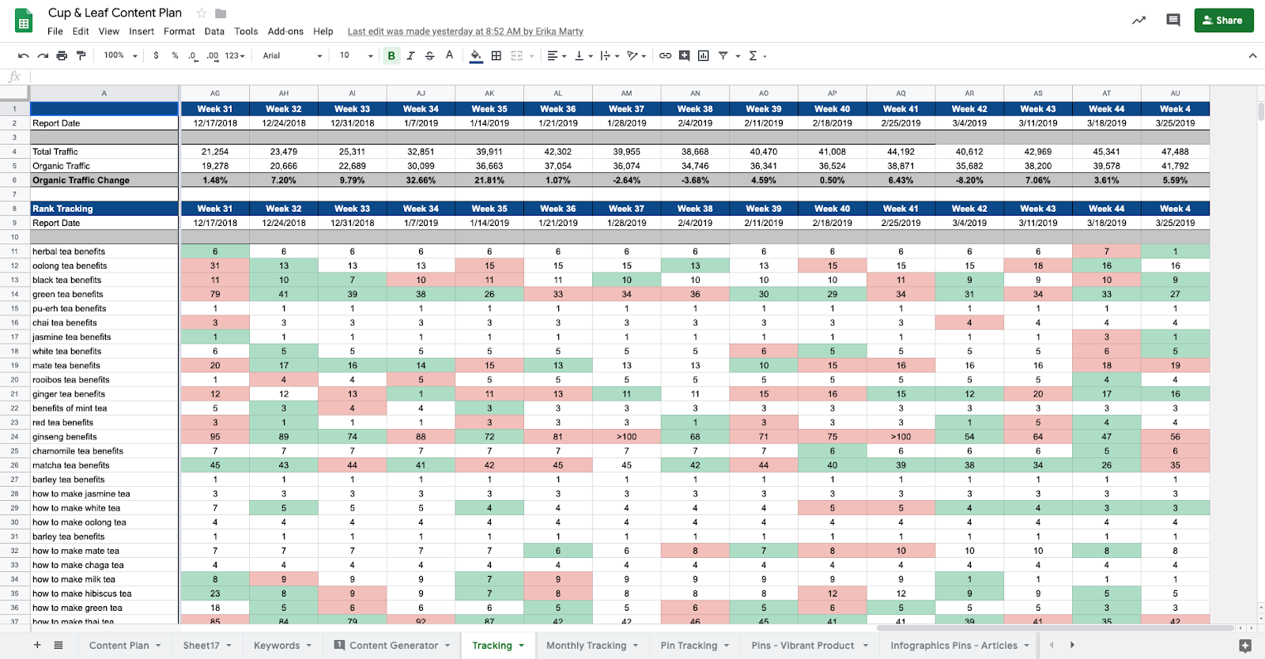Collapse the toolbar with the caret
Viewport: 1265px width, 659px height.
point(1252,56)
